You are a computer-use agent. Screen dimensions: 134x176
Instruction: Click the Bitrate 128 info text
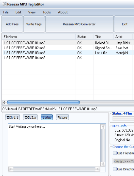pos(124,135)
